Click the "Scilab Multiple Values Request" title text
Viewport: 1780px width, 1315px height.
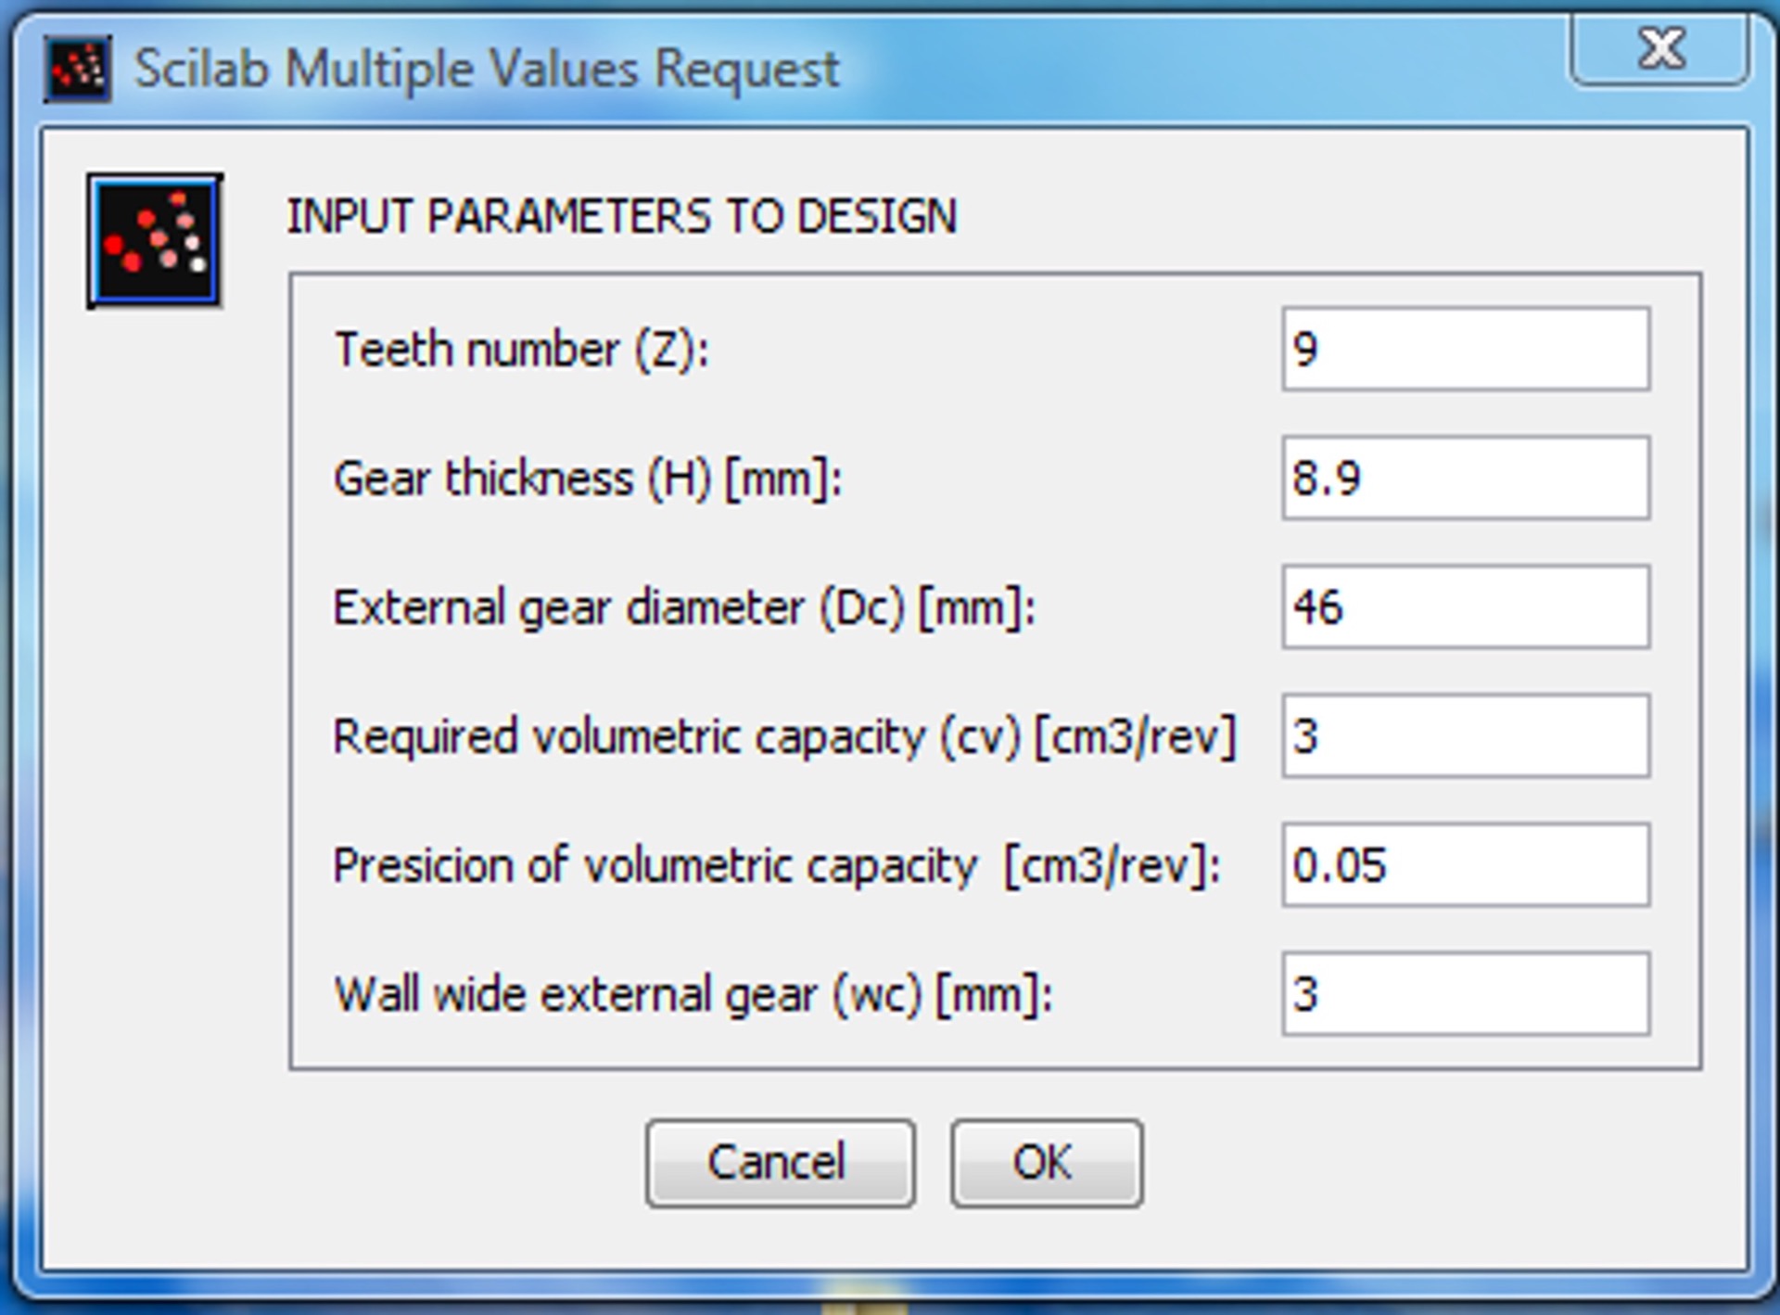487,70
